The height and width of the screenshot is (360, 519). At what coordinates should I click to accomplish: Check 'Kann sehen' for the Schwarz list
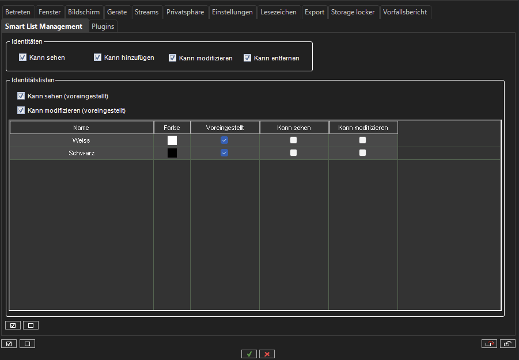pos(293,153)
